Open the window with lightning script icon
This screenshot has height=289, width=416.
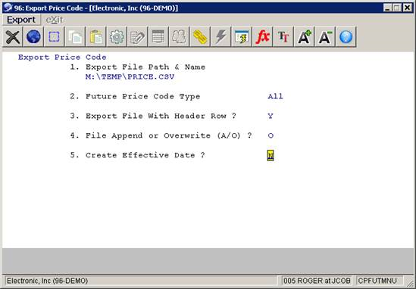point(242,37)
